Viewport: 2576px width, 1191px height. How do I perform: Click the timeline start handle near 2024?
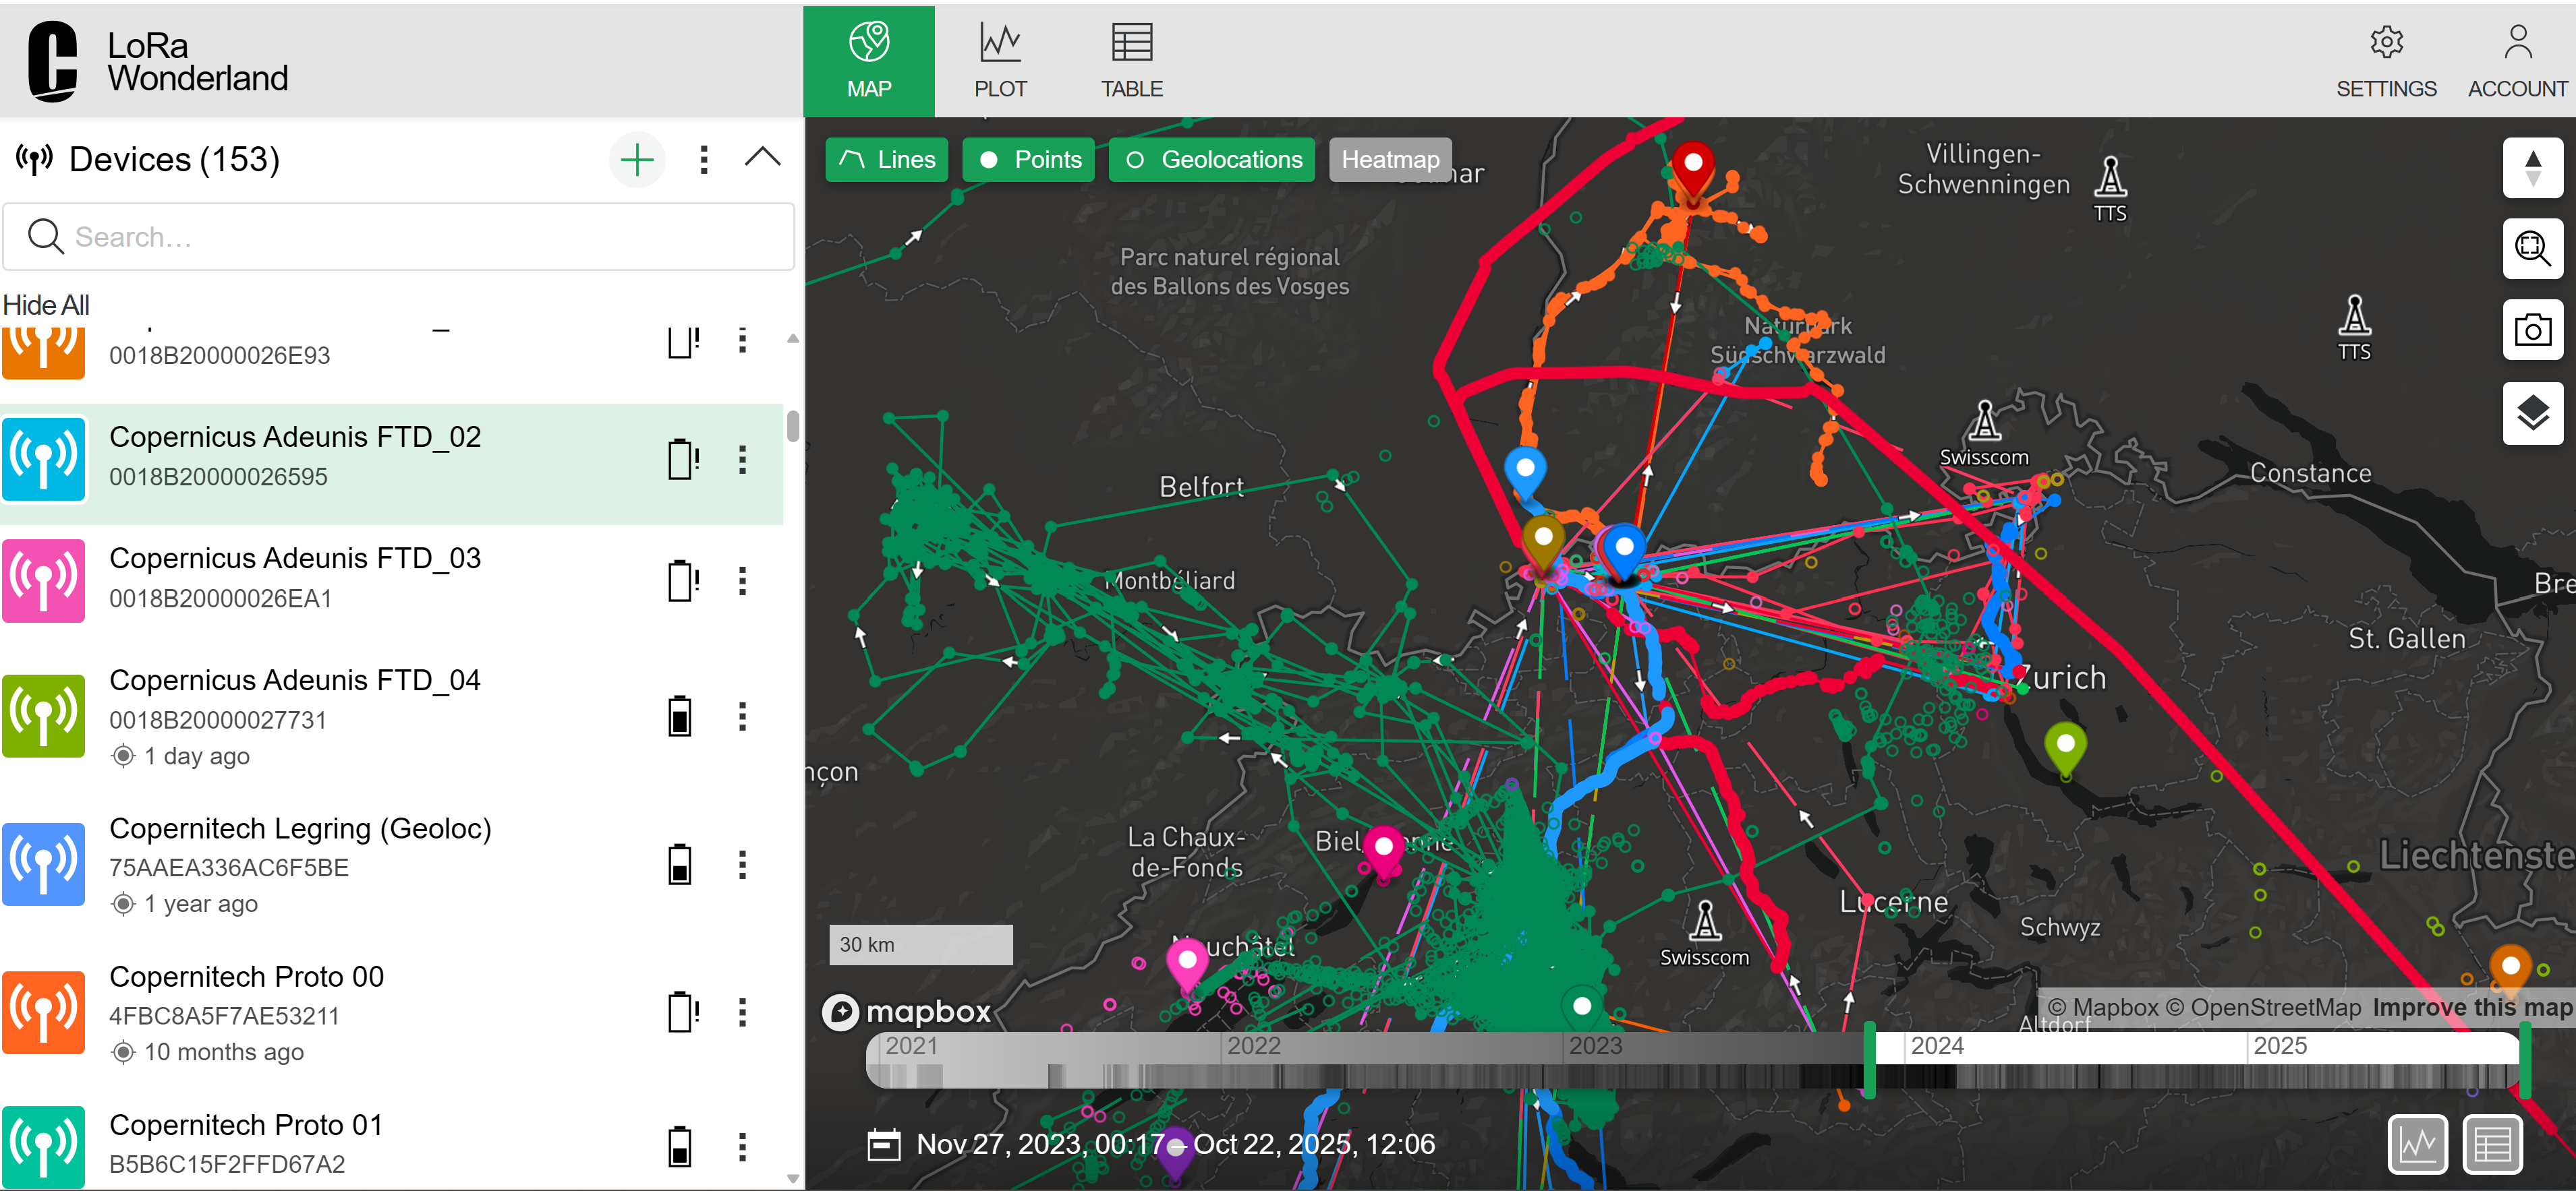(1869, 1061)
